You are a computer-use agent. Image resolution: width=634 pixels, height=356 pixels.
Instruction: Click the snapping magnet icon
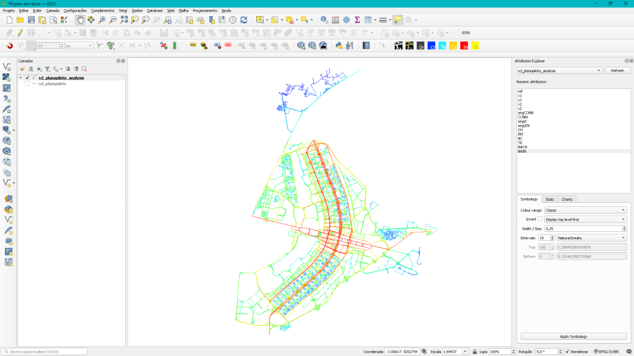coord(9,45)
